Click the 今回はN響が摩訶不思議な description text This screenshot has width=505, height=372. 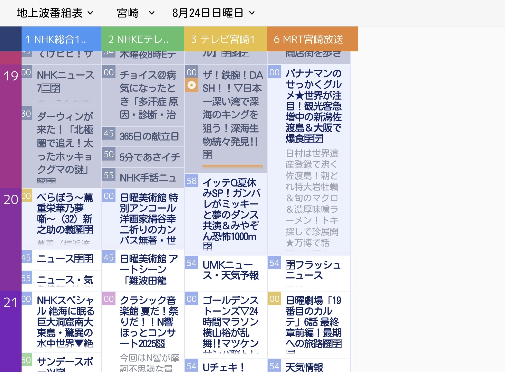pyautogui.click(x=149, y=363)
